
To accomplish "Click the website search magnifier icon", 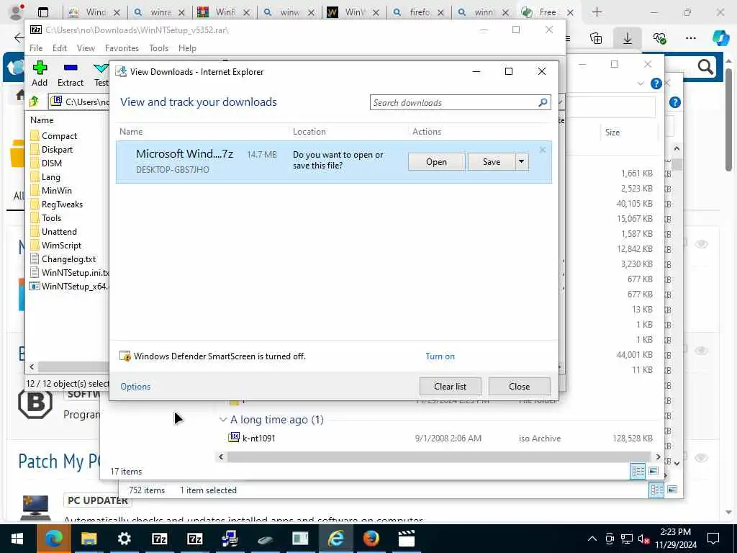I will point(705,67).
